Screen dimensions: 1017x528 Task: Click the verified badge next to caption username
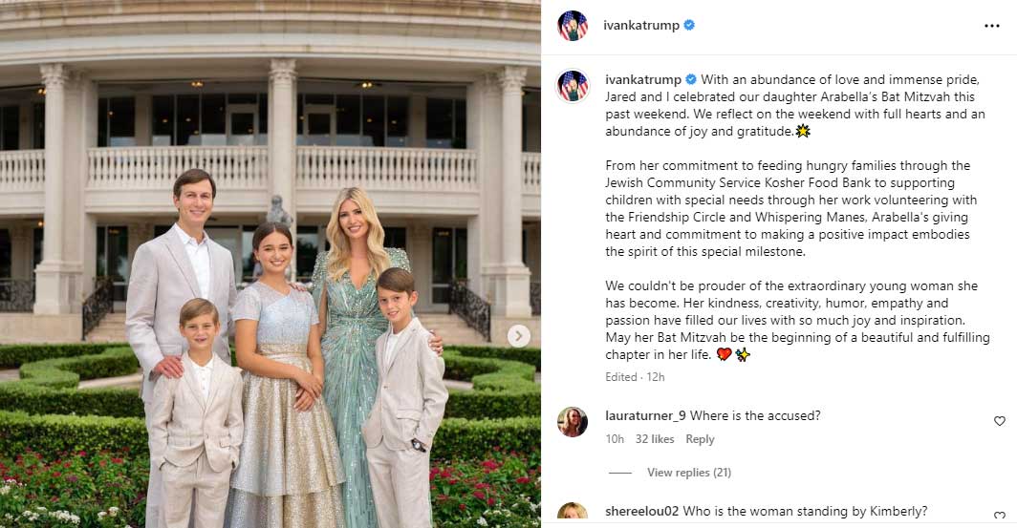[691, 79]
